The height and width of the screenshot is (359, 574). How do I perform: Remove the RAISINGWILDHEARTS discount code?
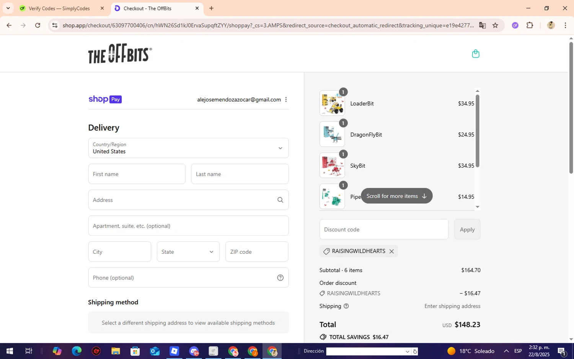pyautogui.click(x=391, y=251)
